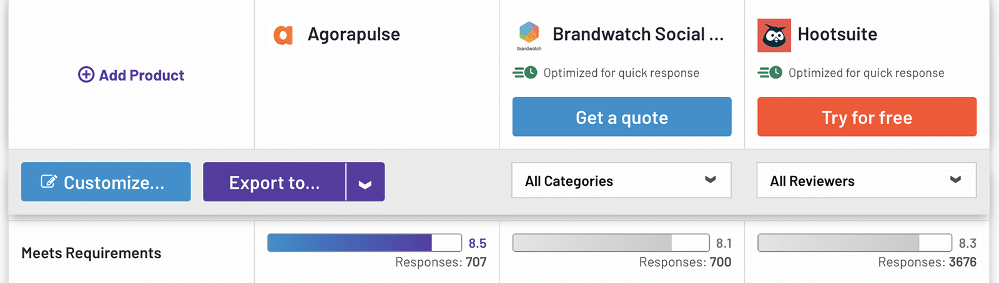Click Hootsuite Meets Requirements rating bar

(854, 242)
